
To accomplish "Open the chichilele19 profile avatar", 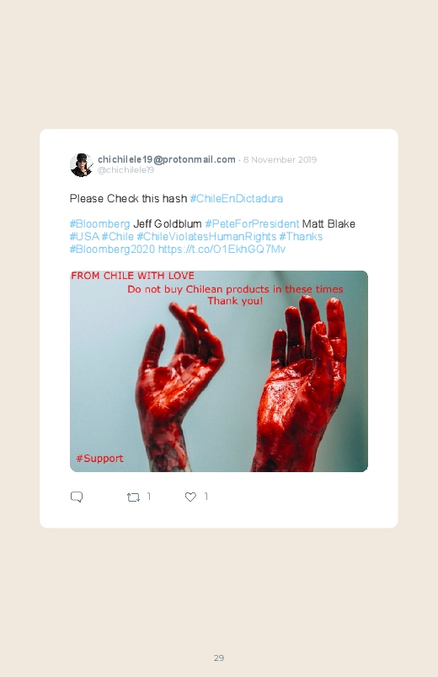I will pos(82,165).
